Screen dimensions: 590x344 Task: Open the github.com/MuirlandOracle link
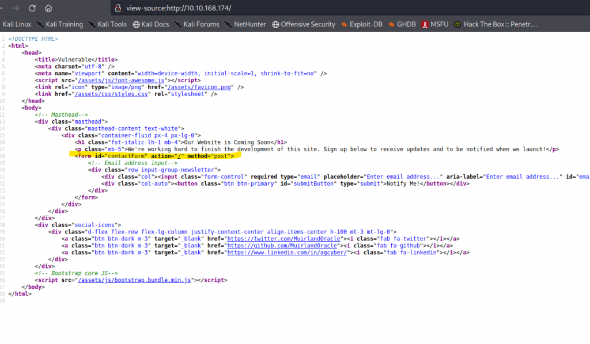point(282,246)
